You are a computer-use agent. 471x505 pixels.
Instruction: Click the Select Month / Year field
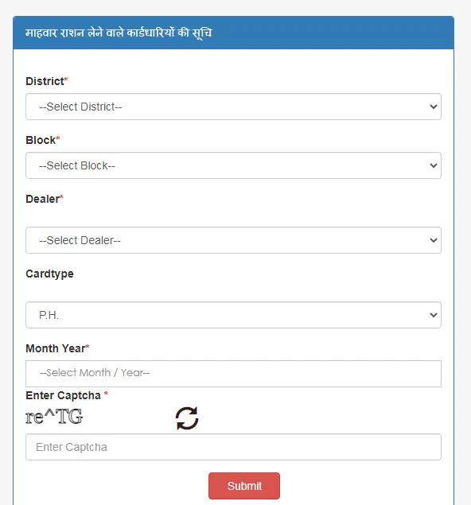tap(233, 374)
